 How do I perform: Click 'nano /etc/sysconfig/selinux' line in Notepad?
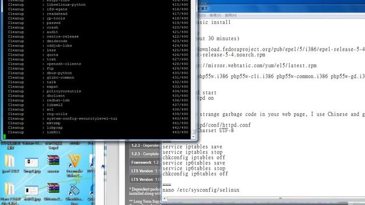coord(201,190)
